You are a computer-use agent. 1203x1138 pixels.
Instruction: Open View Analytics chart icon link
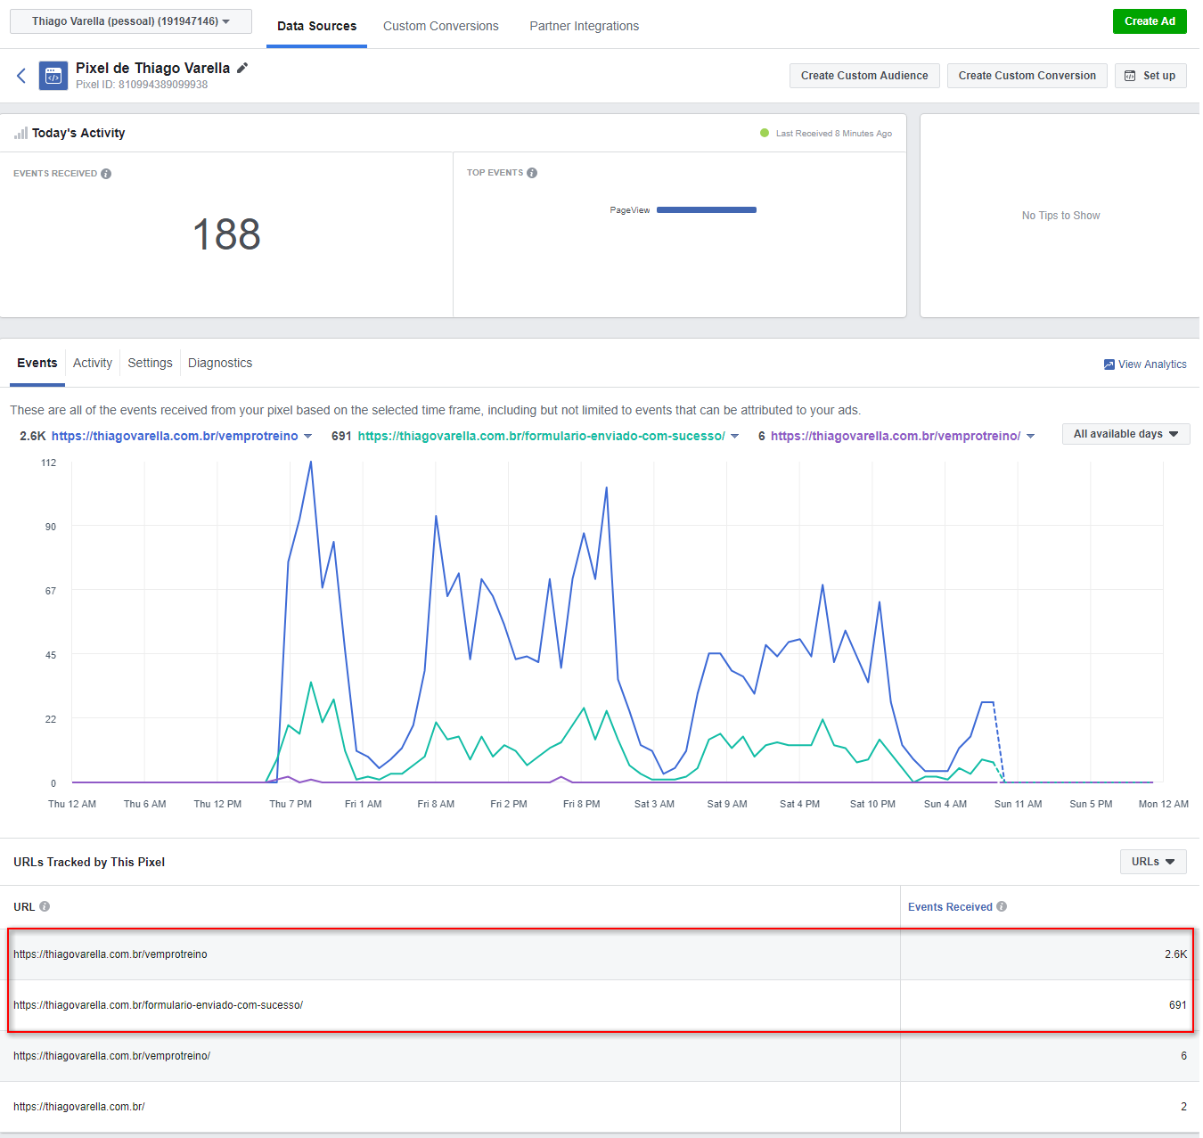click(x=1109, y=364)
